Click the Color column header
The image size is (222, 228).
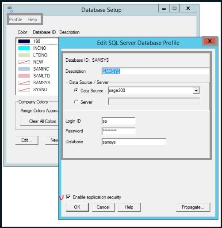click(23, 32)
